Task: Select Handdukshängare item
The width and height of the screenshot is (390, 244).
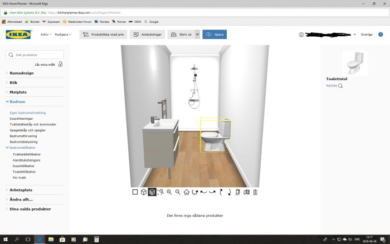Action: click(x=26, y=160)
